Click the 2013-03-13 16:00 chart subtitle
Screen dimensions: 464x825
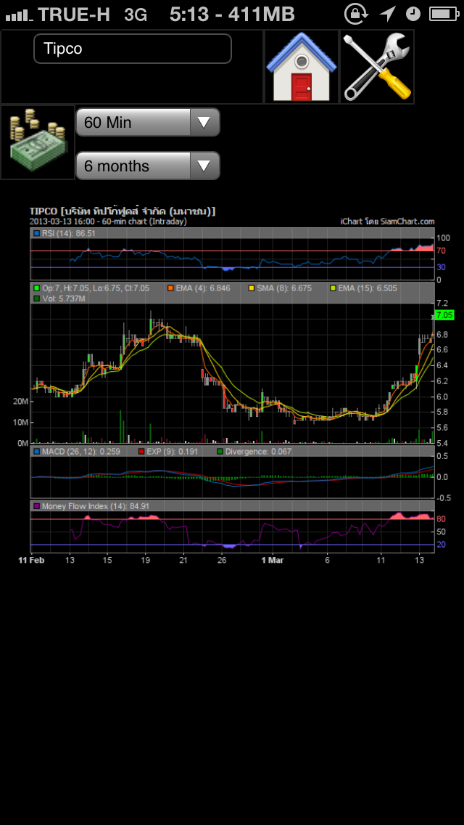click(x=108, y=222)
